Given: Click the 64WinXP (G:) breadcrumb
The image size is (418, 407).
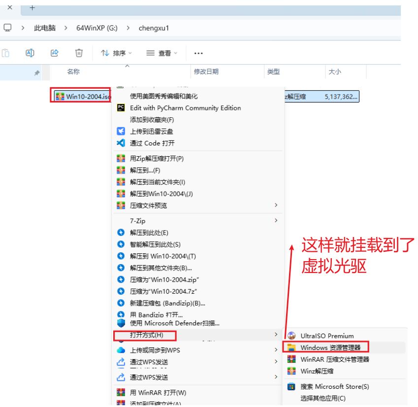Looking at the screenshot, I should (96, 28).
